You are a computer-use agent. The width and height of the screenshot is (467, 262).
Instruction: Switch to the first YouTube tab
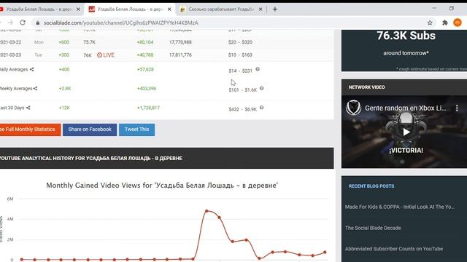coord(39,9)
